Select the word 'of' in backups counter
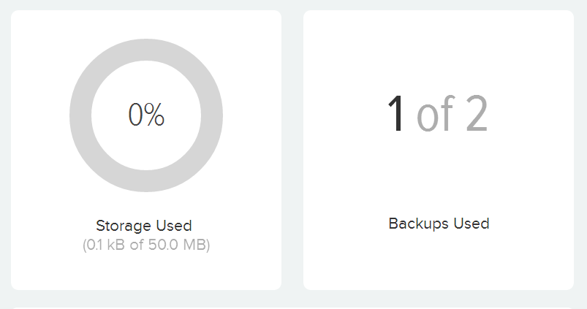The image size is (587, 309). [x=436, y=113]
